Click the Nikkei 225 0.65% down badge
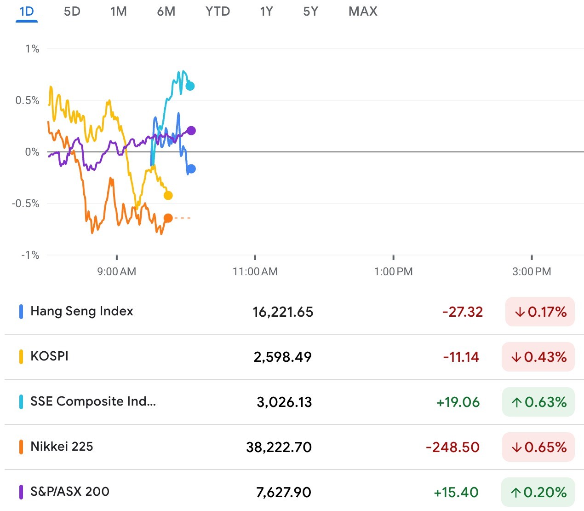The height and width of the screenshot is (511, 584). click(538, 447)
